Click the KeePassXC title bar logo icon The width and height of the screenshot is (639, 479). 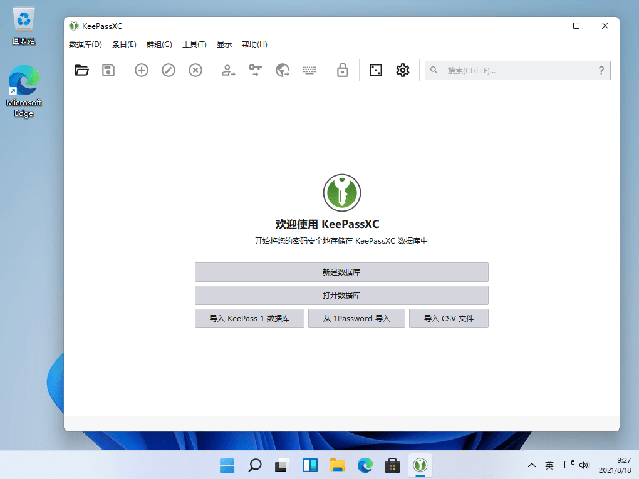tap(74, 26)
